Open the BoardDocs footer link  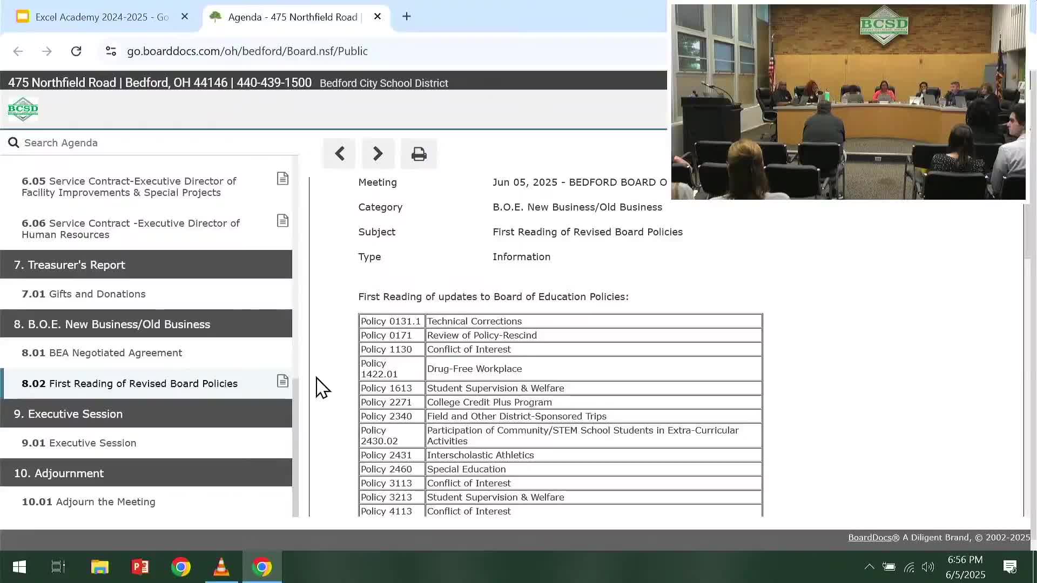click(869, 537)
